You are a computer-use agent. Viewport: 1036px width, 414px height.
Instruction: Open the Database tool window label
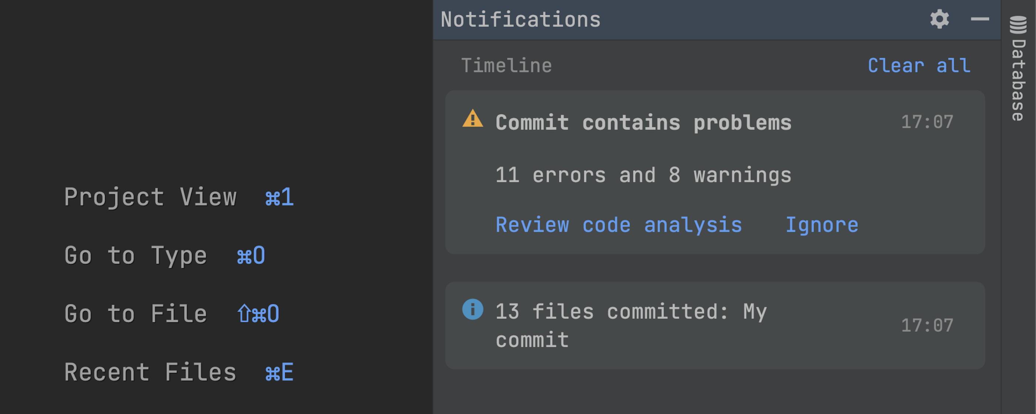coord(1018,80)
